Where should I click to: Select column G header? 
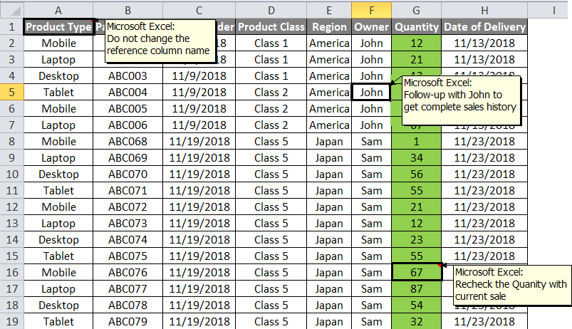[x=416, y=11]
